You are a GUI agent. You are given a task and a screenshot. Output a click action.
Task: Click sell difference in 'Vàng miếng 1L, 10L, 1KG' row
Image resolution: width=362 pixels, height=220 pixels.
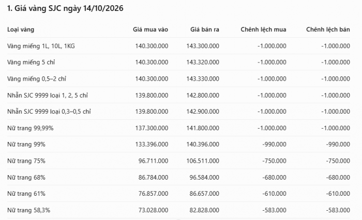click(336, 46)
